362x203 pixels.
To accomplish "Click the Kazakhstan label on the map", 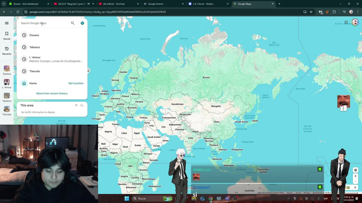I will pyautogui.click(x=177, y=104).
